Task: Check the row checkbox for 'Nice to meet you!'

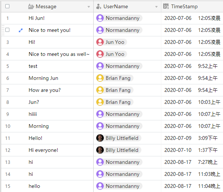Action: coord(7,30)
